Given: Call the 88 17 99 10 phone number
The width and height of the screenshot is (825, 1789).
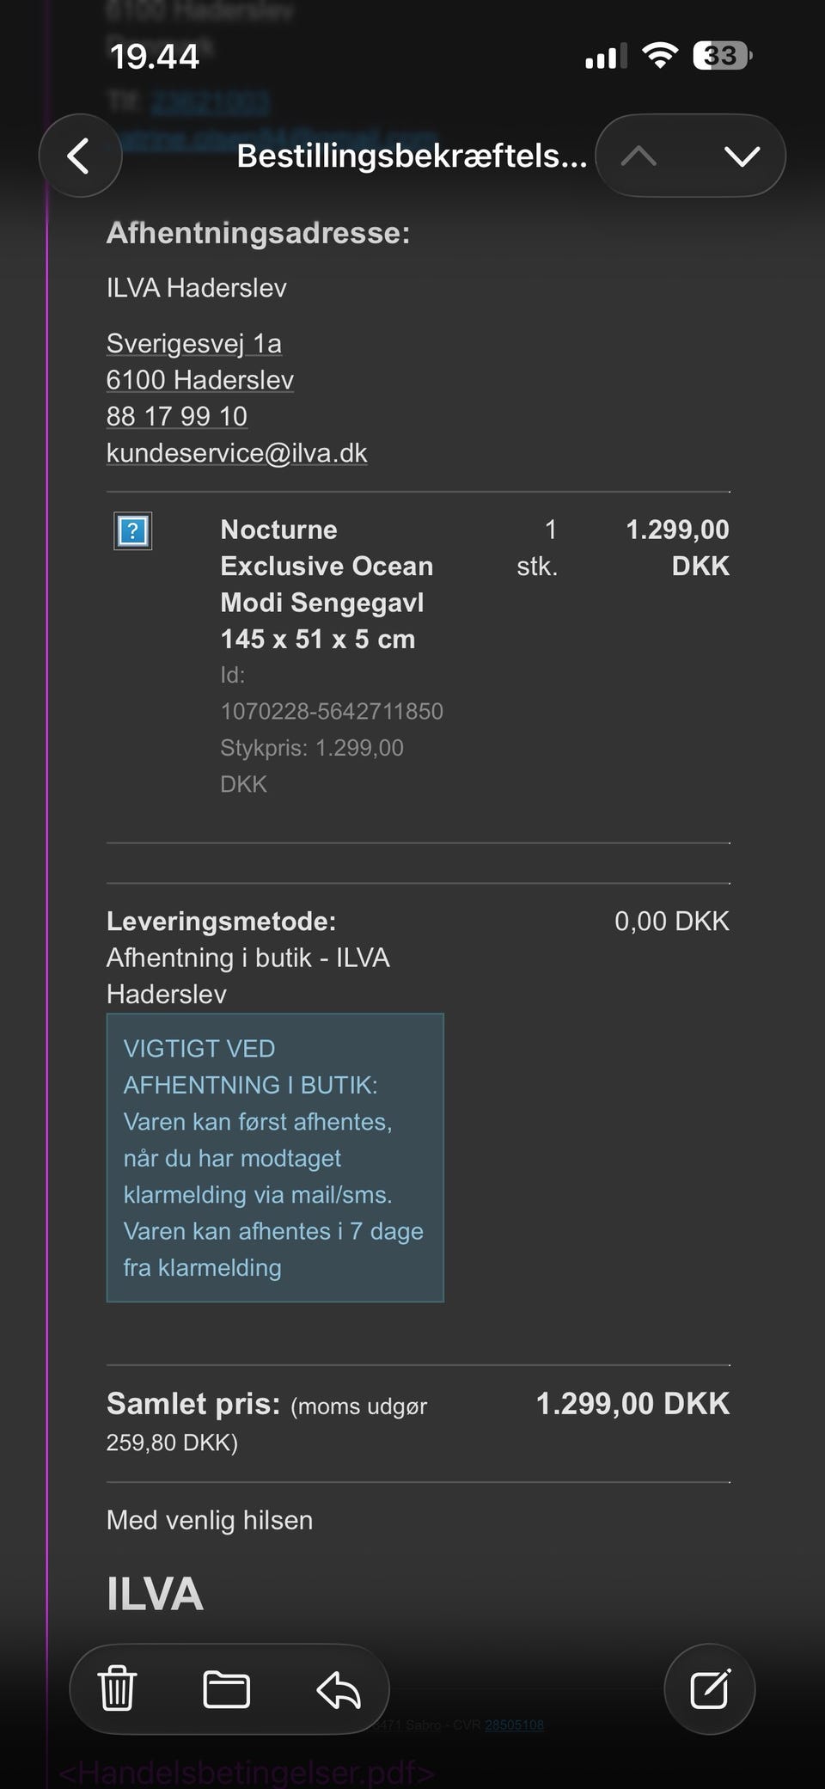Looking at the screenshot, I should click(177, 416).
